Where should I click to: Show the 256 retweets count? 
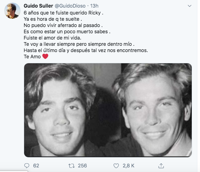(x=82, y=166)
